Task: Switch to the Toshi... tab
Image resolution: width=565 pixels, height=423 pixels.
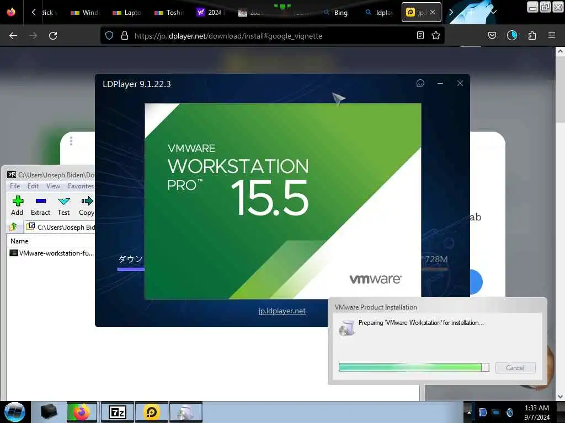Action: click(169, 13)
